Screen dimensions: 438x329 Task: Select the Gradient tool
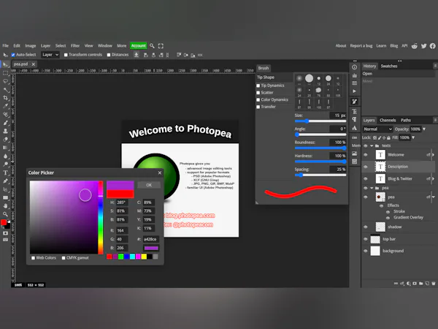tap(5, 148)
